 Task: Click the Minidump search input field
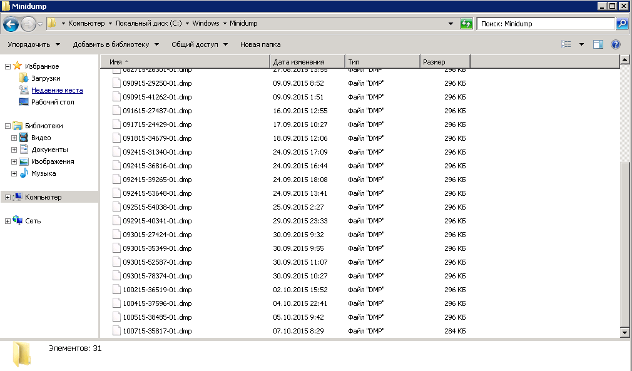[x=544, y=24]
